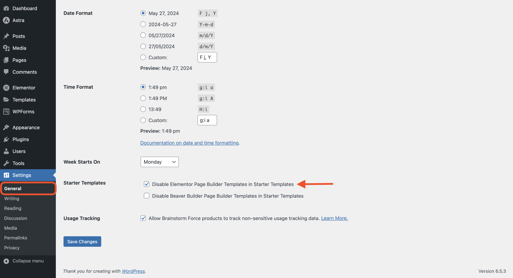The height and width of the screenshot is (278, 513).
Task: Open the Week Starts On dropdown
Action: click(x=160, y=162)
